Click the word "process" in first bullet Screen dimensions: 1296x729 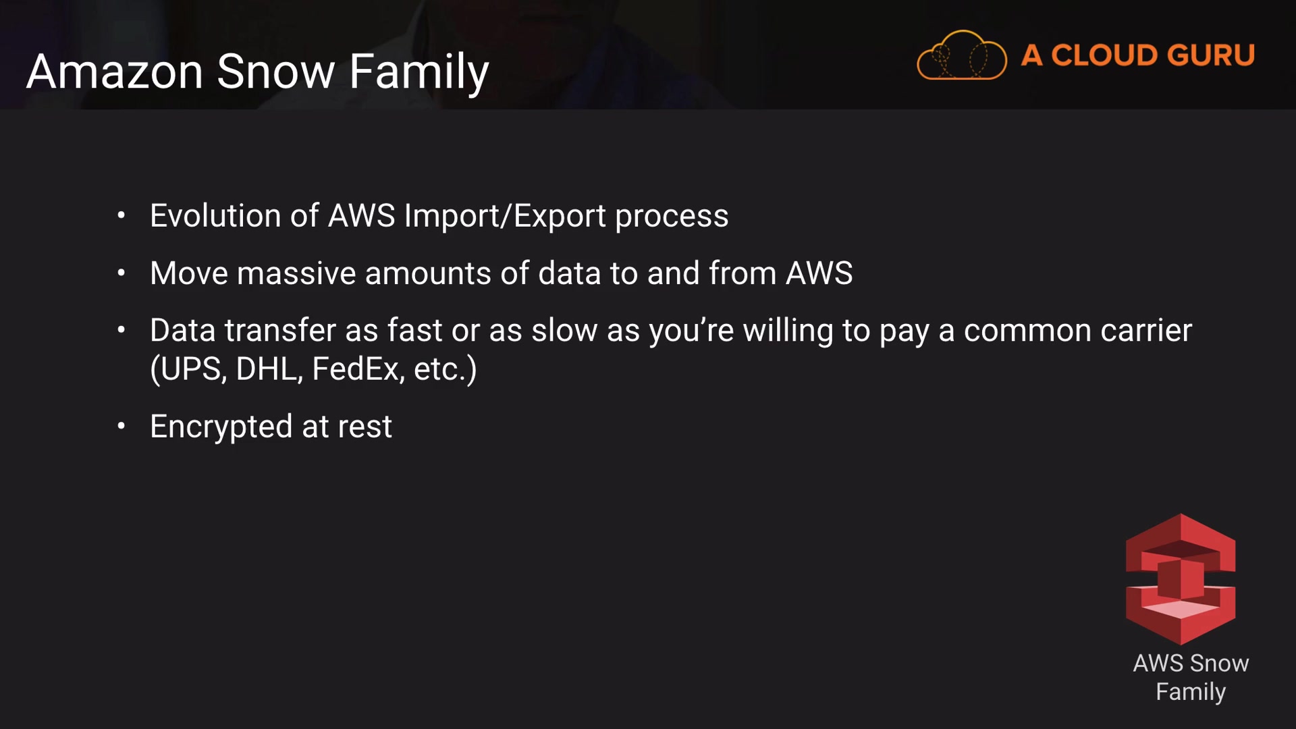tap(672, 216)
